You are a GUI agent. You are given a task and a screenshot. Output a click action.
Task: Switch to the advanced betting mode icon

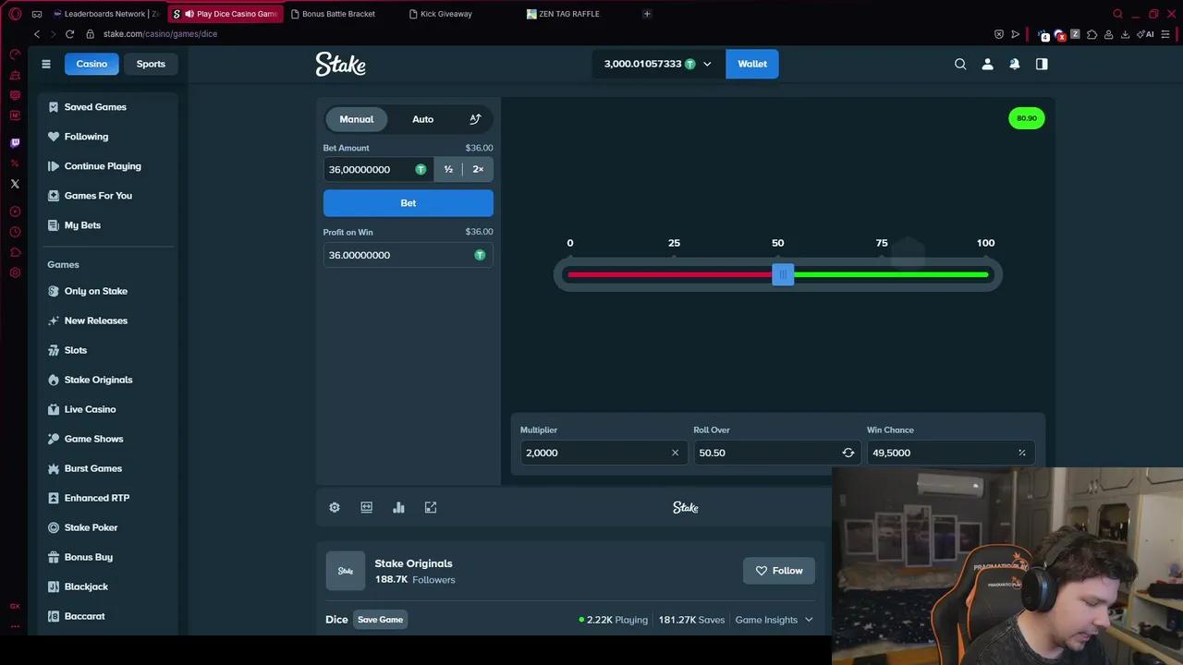tap(475, 119)
